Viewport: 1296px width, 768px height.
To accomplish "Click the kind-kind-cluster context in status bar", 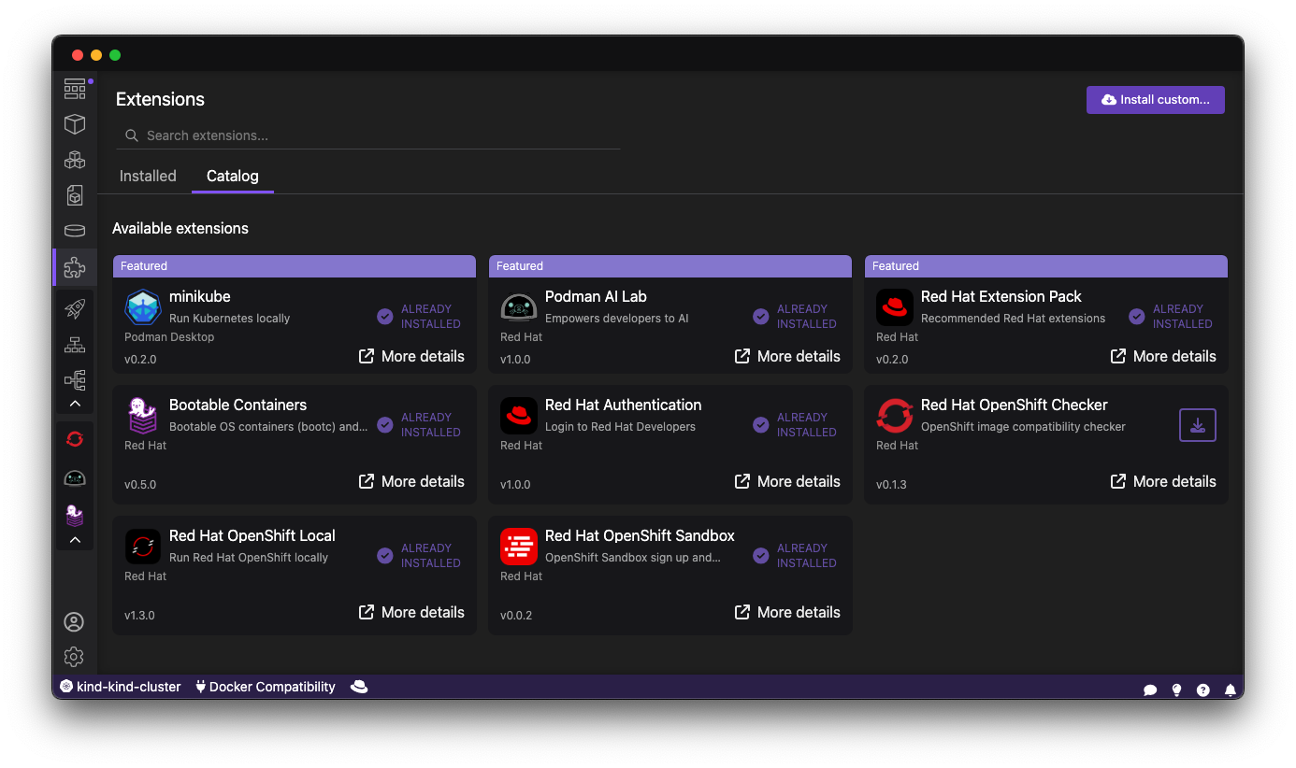I will [121, 687].
